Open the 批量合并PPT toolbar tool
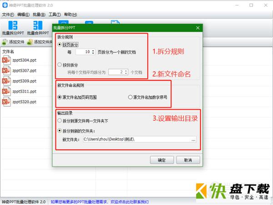Image resolution: width=273 pixels, height=205 pixels. [x=38, y=28]
